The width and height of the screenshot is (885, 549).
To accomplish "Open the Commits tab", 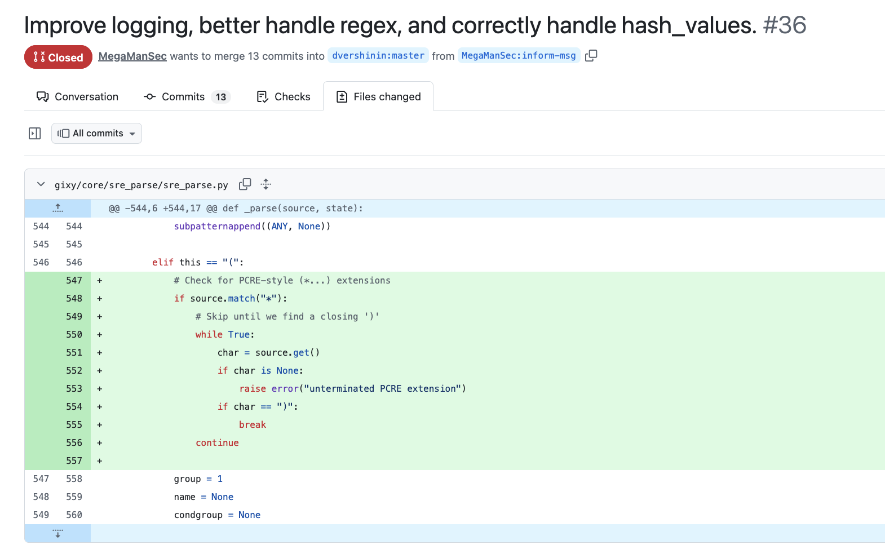I will tap(187, 97).
